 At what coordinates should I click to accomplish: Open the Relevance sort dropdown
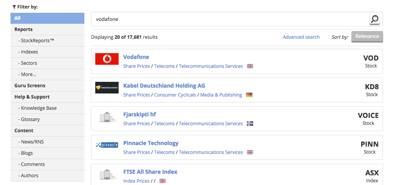point(367,36)
